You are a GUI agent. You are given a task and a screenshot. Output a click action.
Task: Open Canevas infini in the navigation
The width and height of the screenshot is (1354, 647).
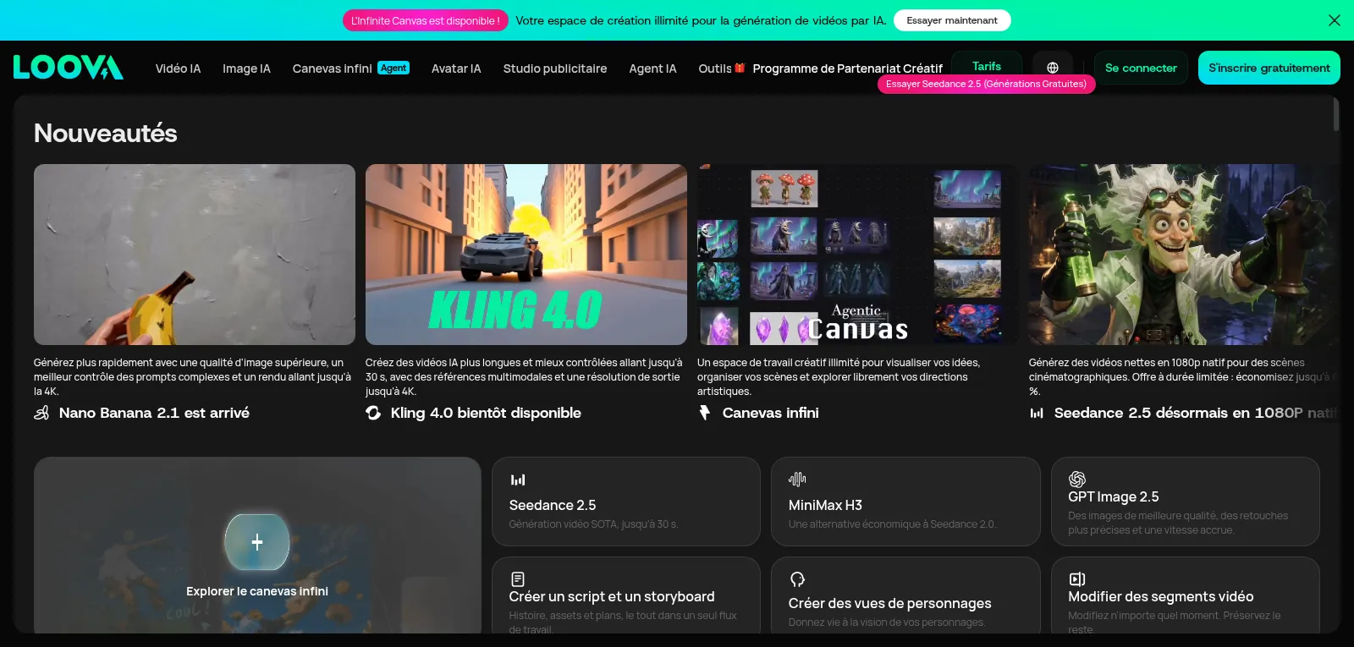(x=333, y=69)
